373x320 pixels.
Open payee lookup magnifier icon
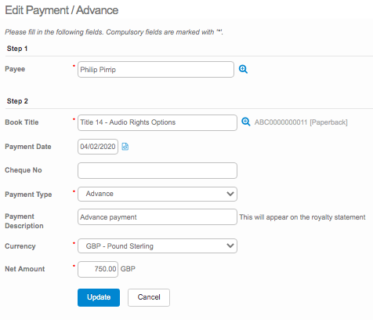[x=243, y=69]
